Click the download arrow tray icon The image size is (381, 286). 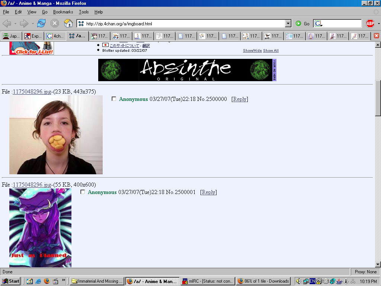click(x=346, y=282)
